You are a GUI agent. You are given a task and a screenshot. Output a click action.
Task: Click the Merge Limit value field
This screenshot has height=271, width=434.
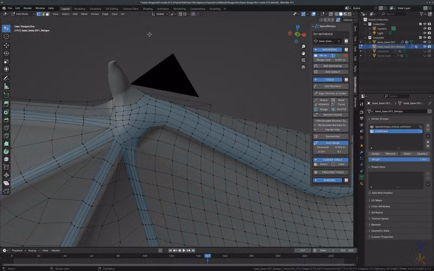pos(331,60)
